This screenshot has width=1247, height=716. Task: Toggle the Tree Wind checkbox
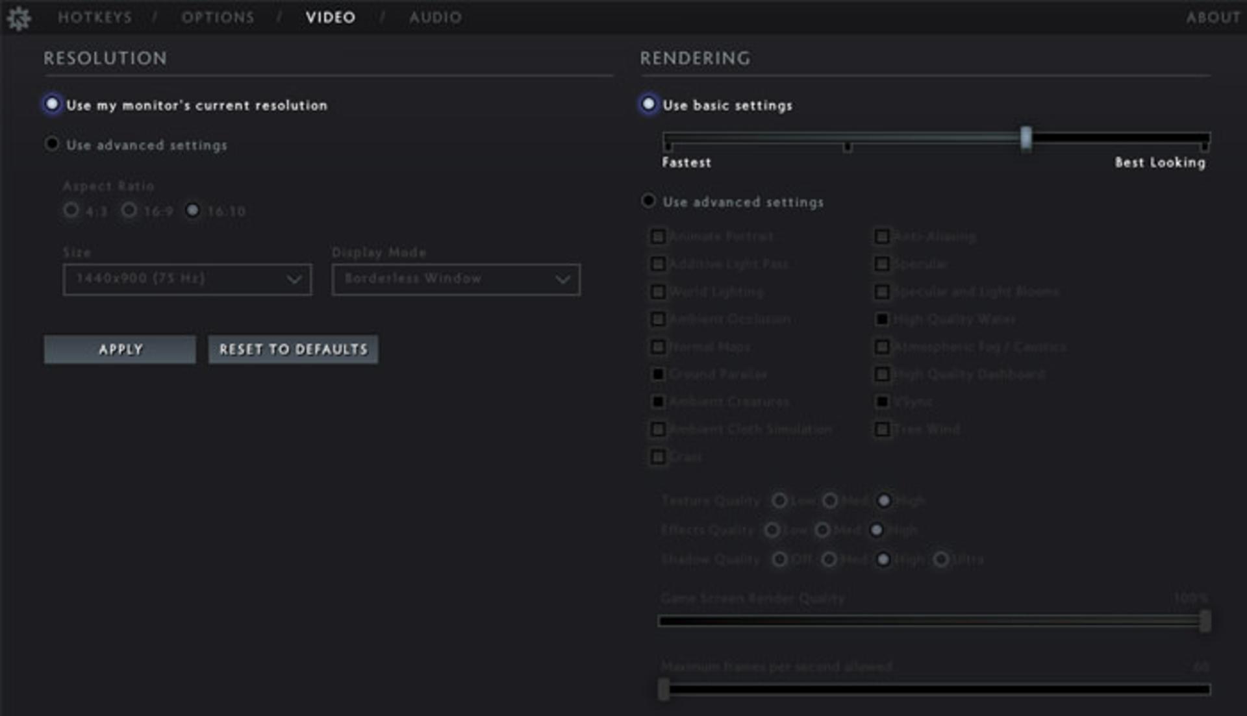[882, 429]
